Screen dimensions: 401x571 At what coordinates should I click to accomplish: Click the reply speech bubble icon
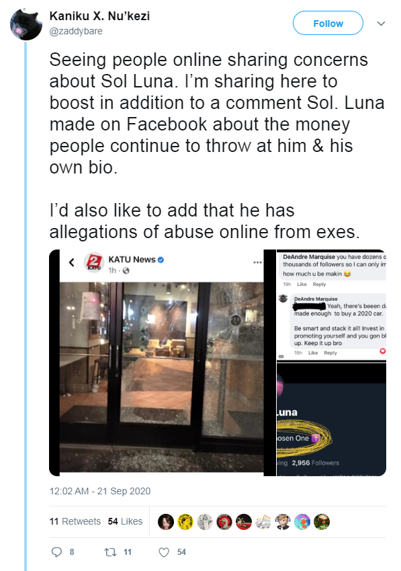(56, 552)
